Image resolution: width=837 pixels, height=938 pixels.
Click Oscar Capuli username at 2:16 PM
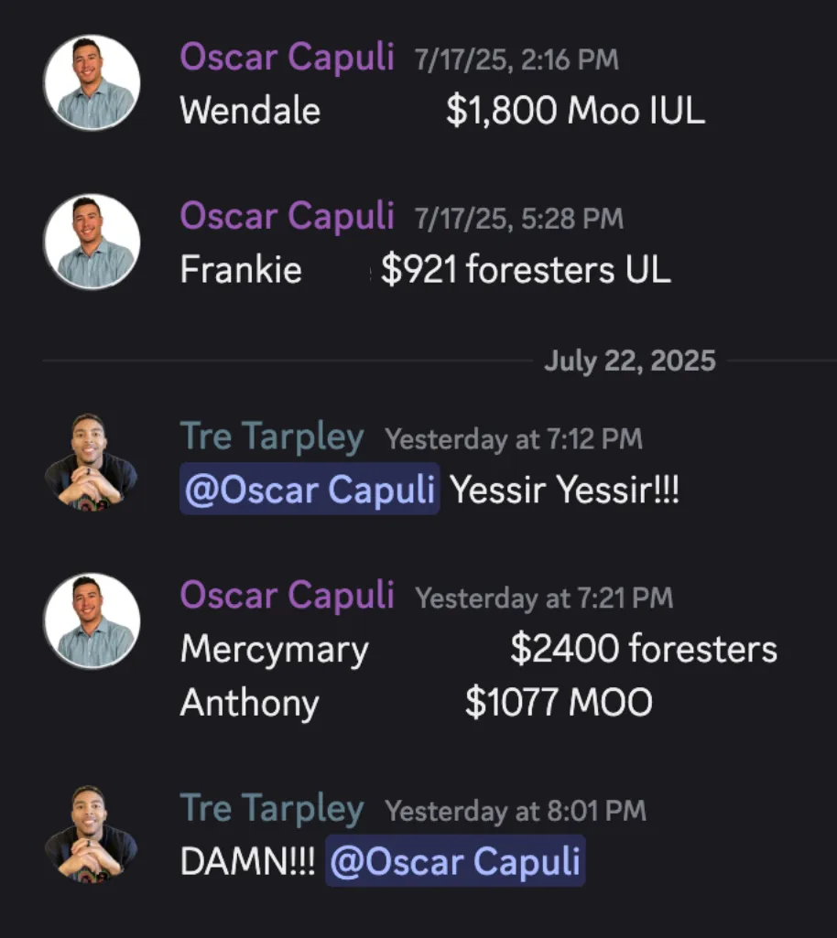[x=287, y=58]
